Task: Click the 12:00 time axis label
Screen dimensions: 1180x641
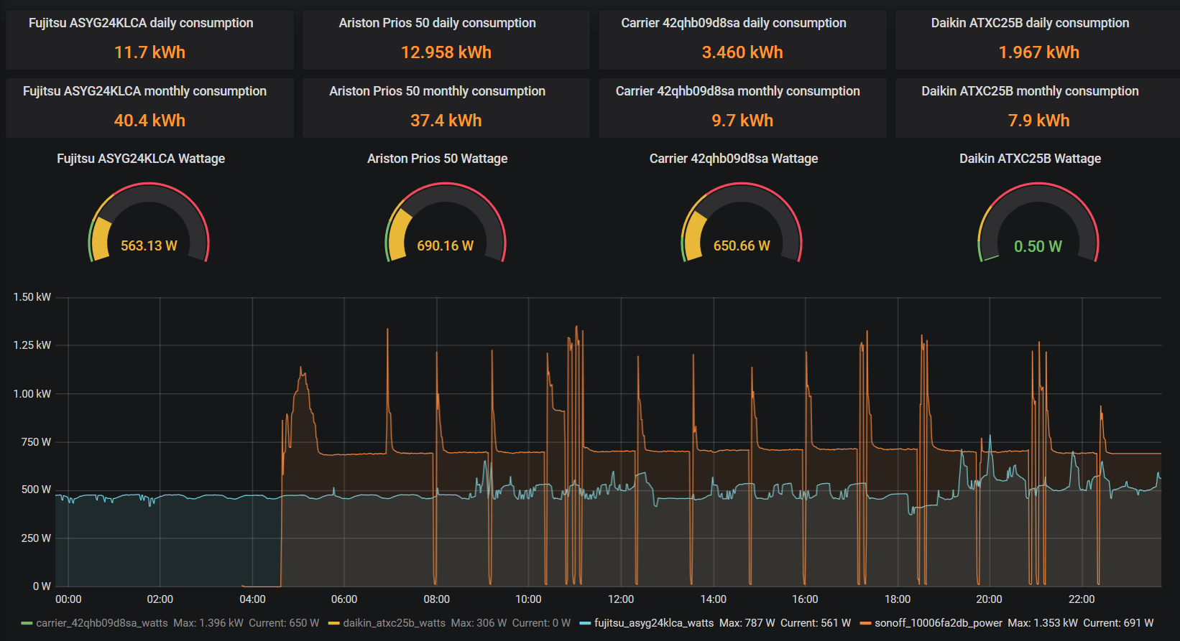Action: click(621, 599)
